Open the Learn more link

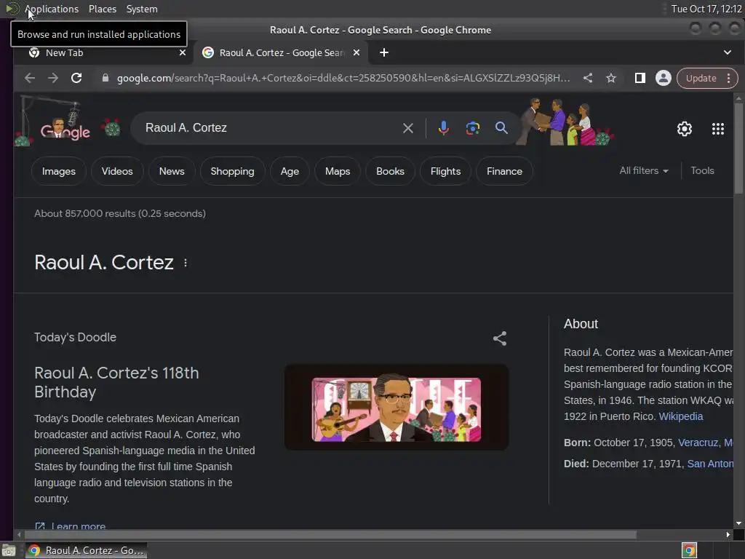(71, 526)
